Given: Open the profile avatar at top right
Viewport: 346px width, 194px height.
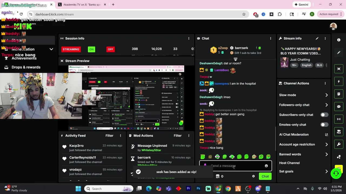Looking at the screenshot, I should pos(333,26).
